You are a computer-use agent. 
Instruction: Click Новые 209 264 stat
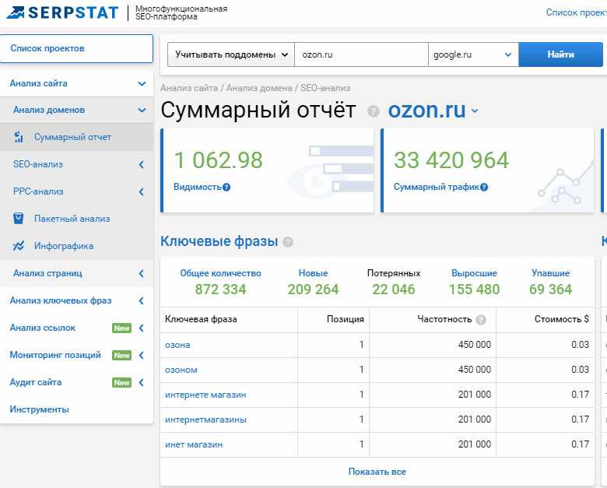(313, 283)
